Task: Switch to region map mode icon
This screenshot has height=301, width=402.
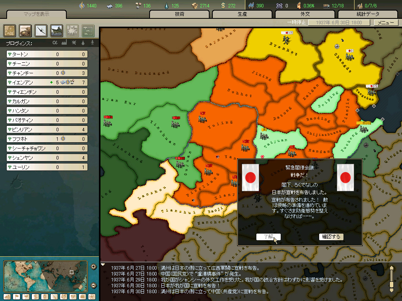Action: [x=64, y=297]
